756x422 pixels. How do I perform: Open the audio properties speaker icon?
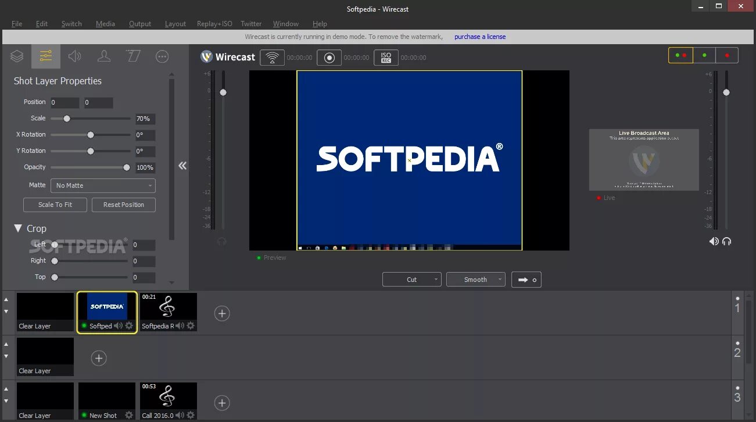coord(74,56)
